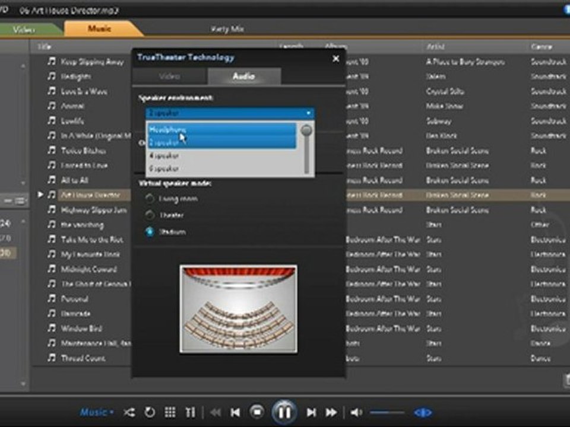Viewport: 570px width, 427px height.
Task: Pause the current song
Action: tap(284, 412)
